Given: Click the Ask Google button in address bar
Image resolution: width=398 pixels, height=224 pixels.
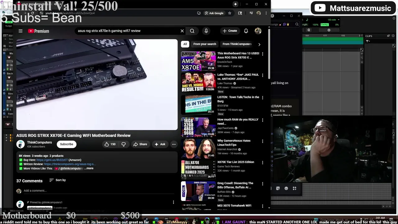Looking at the screenshot, I should (214, 13).
